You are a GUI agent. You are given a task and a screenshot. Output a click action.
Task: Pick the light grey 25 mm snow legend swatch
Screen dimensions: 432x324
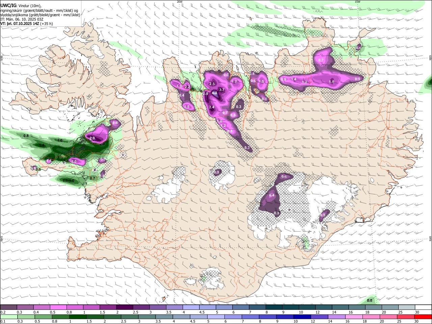(407, 307)
